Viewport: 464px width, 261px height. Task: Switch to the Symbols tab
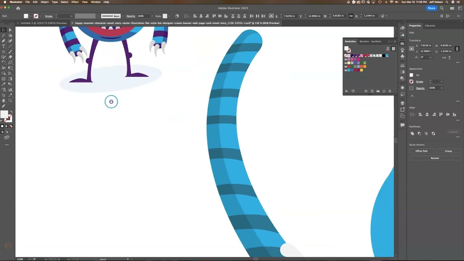pyautogui.click(x=376, y=41)
